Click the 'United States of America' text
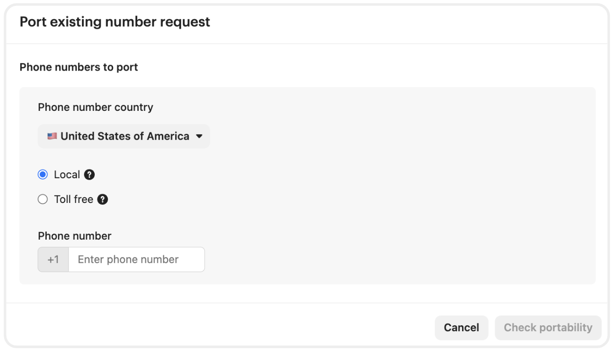This screenshot has height=350, width=614. (x=125, y=136)
